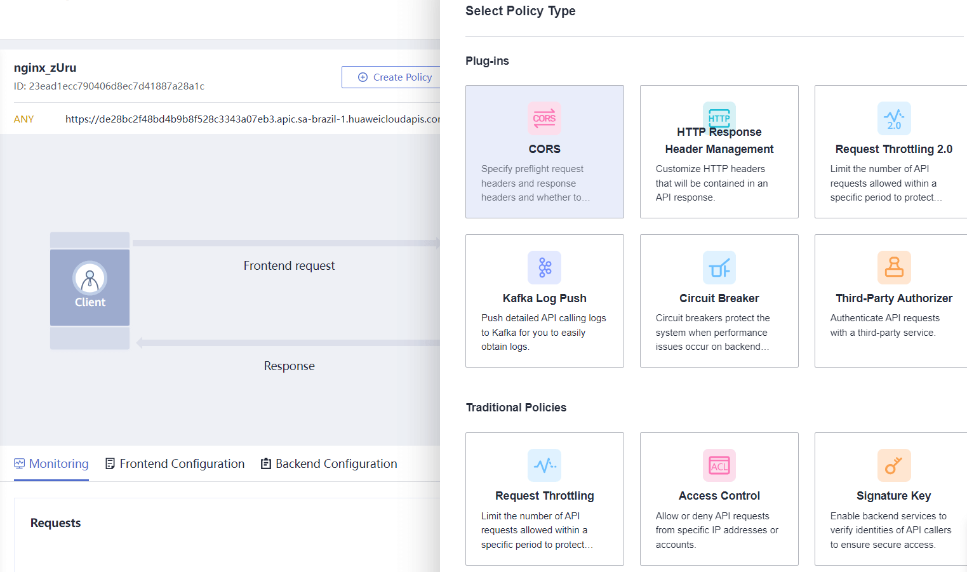Click the Client icon in diagram
The height and width of the screenshot is (572, 967).
(x=90, y=279)
